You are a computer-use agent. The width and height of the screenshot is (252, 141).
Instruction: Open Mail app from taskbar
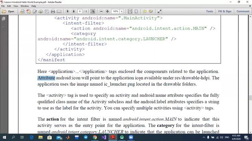pyautogui.click(x=59, y=137)
